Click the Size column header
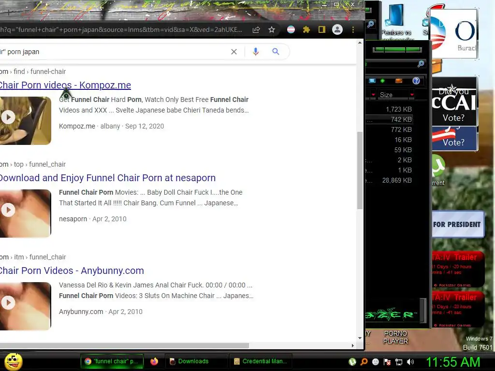The width and height of the screenshot is (495, 371). coord(394,95)
